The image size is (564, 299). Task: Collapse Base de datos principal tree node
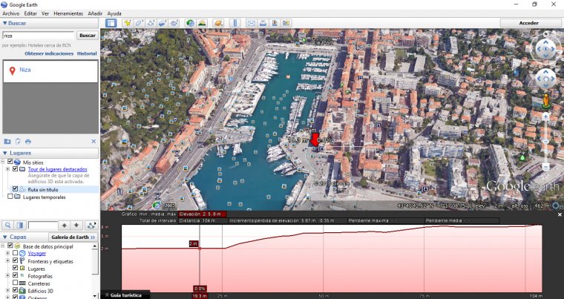coord(3,246)
